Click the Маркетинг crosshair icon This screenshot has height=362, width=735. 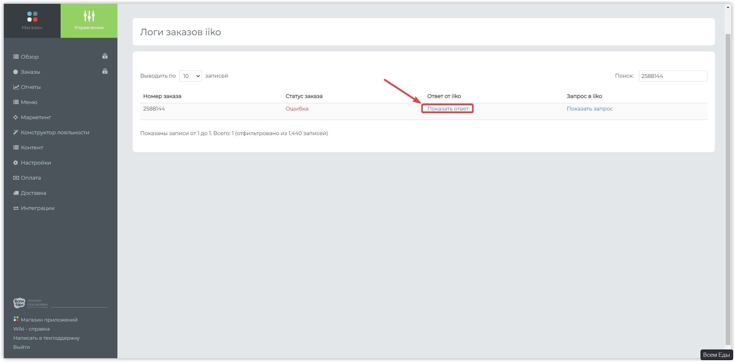coord(16,117)
